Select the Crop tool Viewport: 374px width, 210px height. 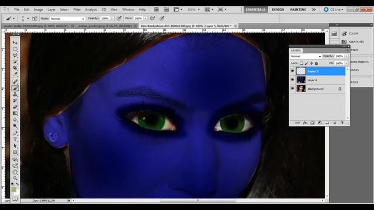[15, 68]
